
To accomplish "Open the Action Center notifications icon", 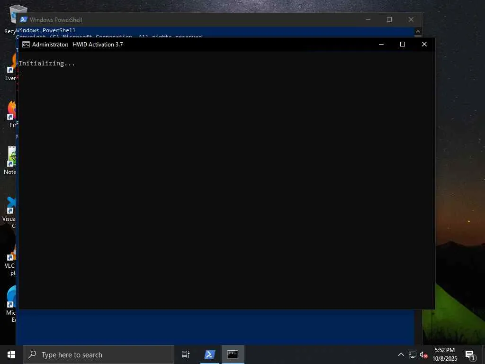I will 470,355.
